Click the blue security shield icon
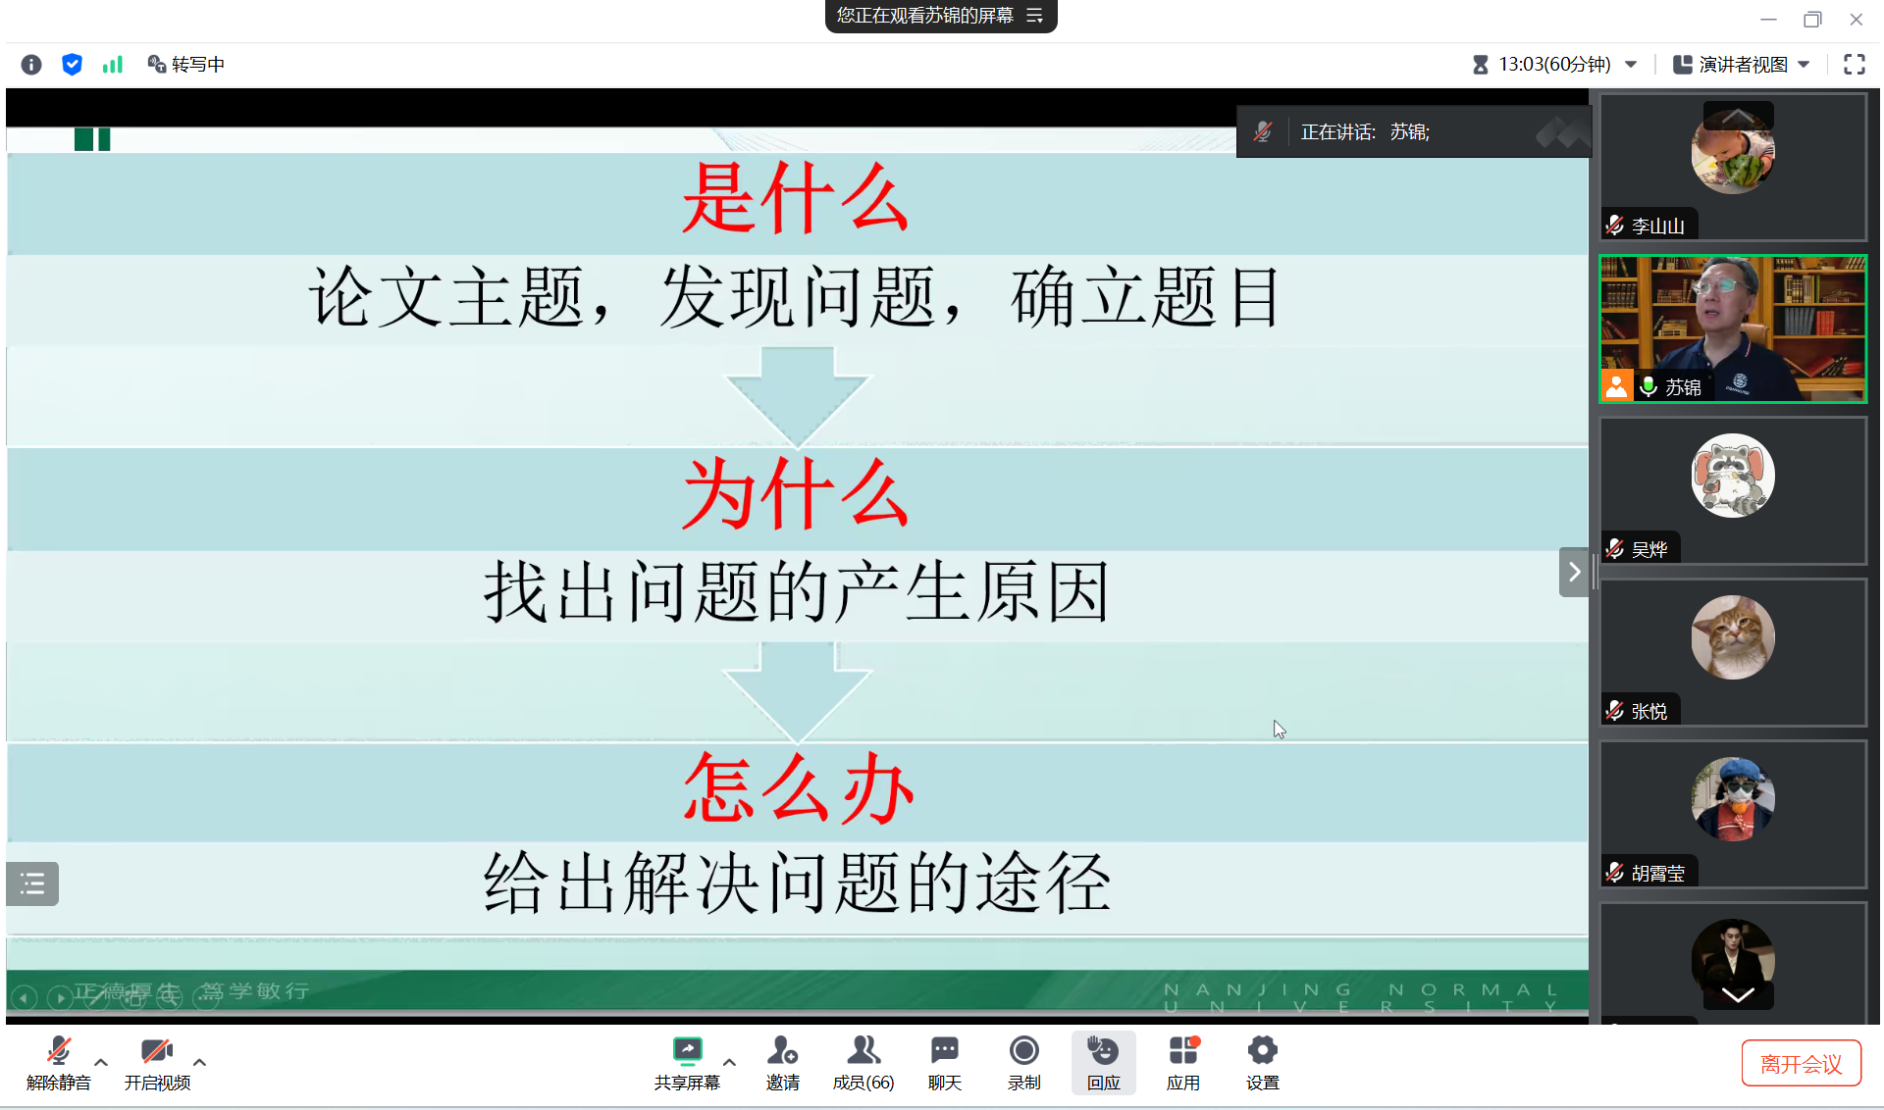Viewport: 1884px width, 1110px height. [x=72, y=65]
